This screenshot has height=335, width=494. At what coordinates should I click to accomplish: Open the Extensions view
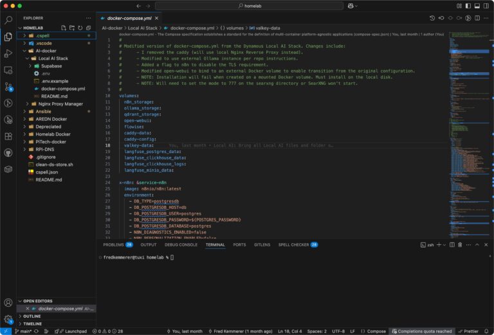[8, 136]
